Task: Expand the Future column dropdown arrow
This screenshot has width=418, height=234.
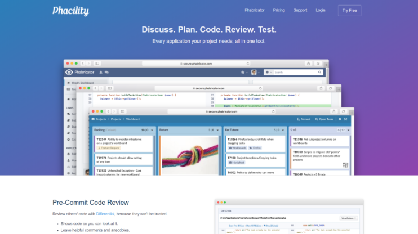Action: coord(217,130)
